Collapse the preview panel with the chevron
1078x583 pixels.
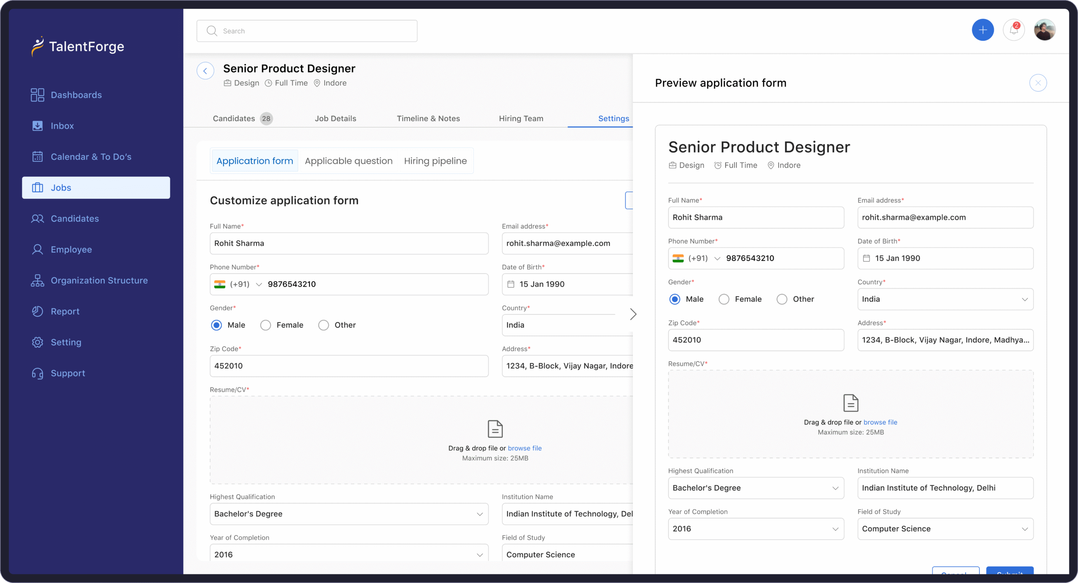click(633, 314)
